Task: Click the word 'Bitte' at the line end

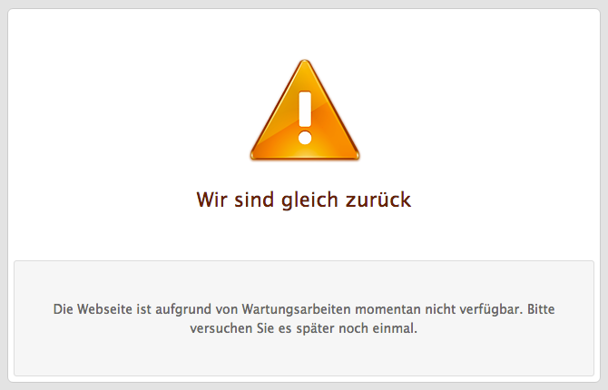Action: (x=541, y=309)
